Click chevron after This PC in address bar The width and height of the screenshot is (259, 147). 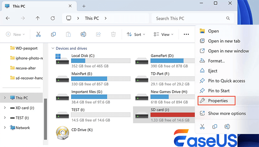(105, 18)
